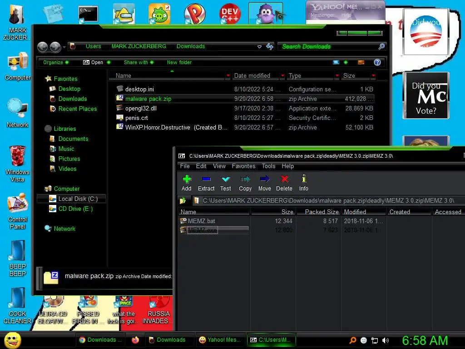Click the search magnifier in Search Downloads
The height and width of the screenshot is (349, 465).
[x=381, y=46]
